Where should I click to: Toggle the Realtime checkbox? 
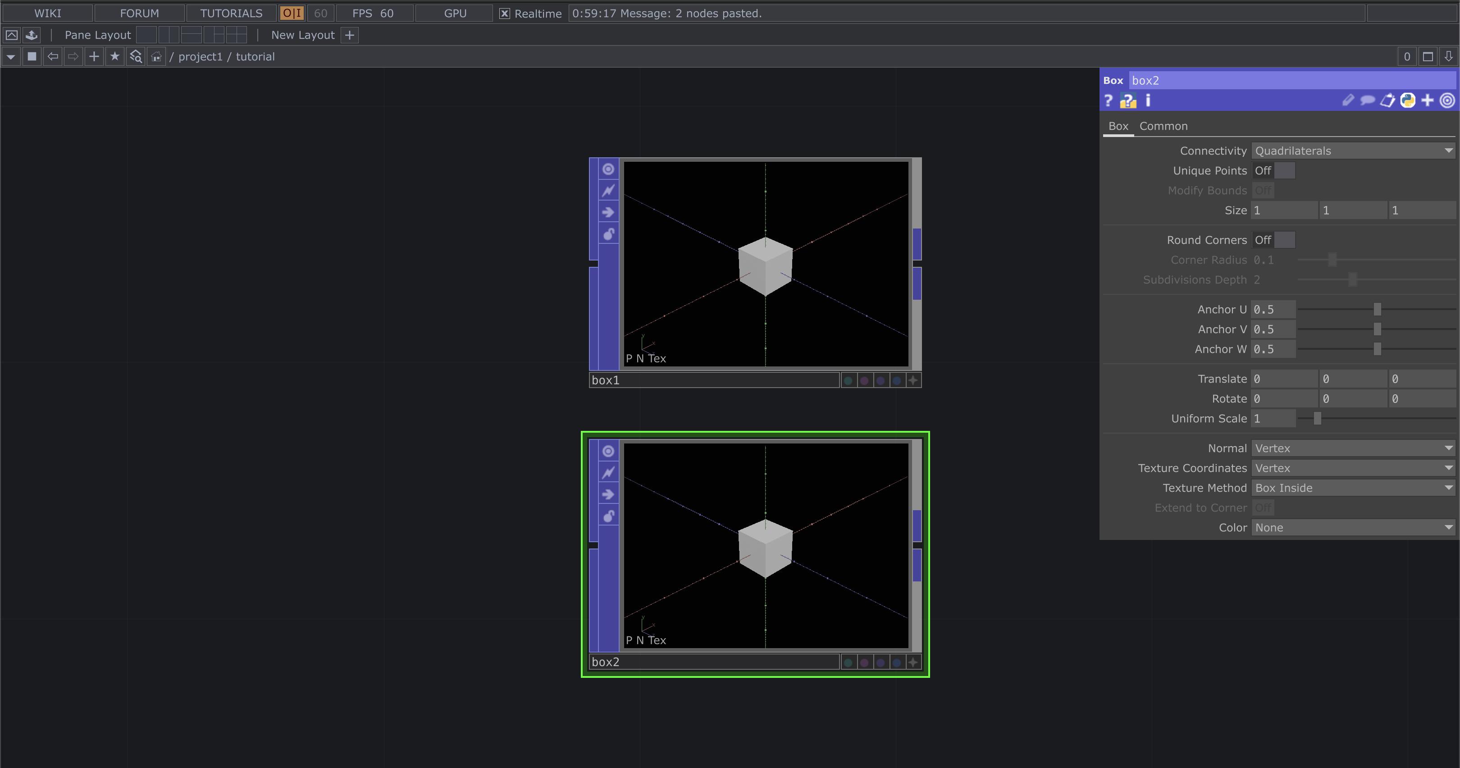tap(504, 13)
